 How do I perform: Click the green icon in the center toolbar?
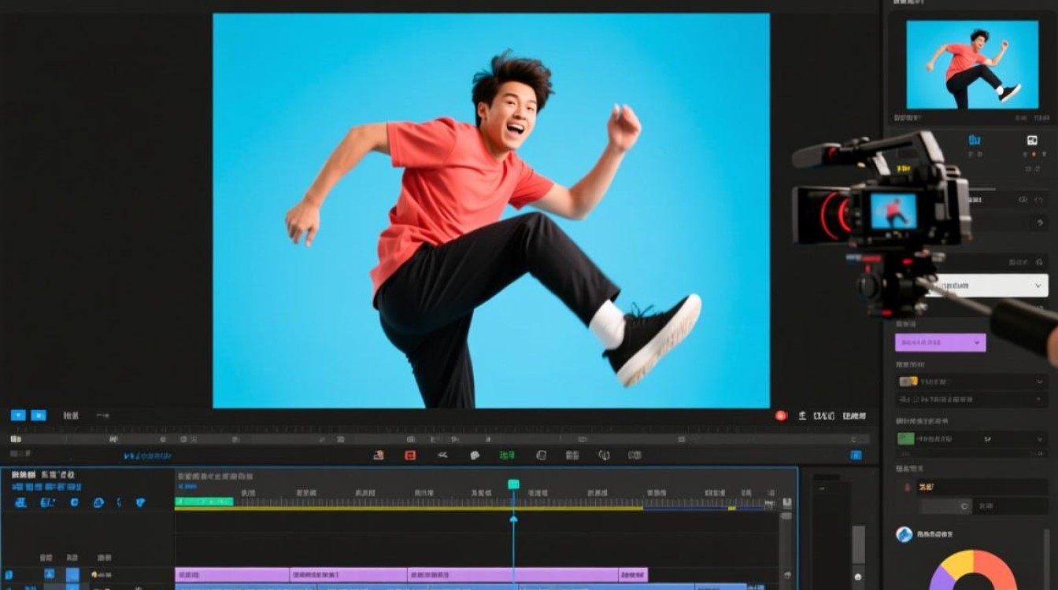pyautogui.click(x=507, y=455)
